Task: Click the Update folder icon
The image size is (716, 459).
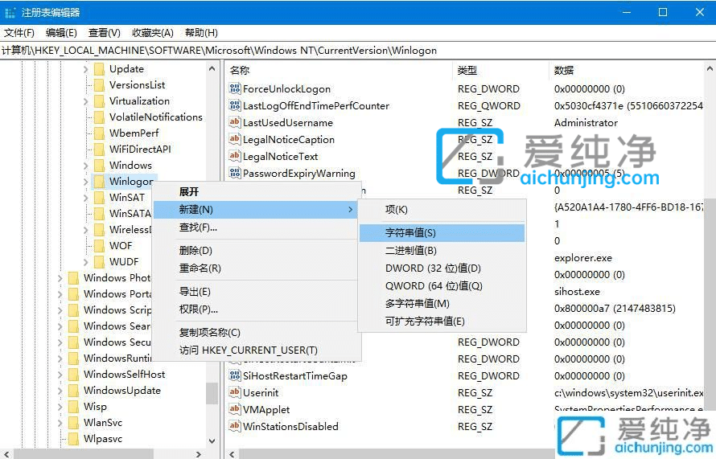Action: [x=99, y=69]
